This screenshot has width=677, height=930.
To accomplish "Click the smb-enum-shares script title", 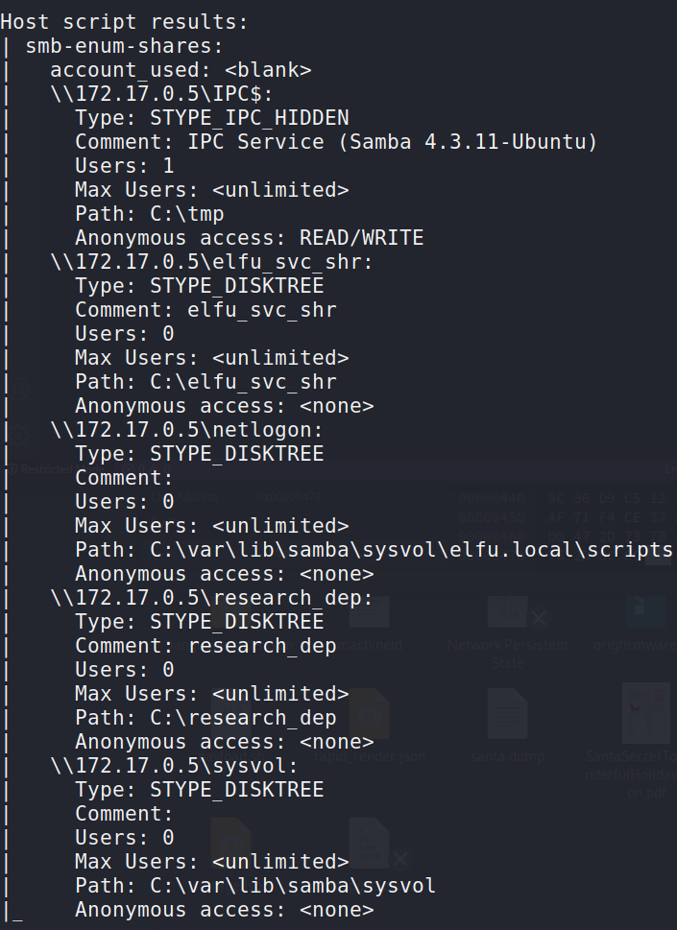I will pos(124,46).
